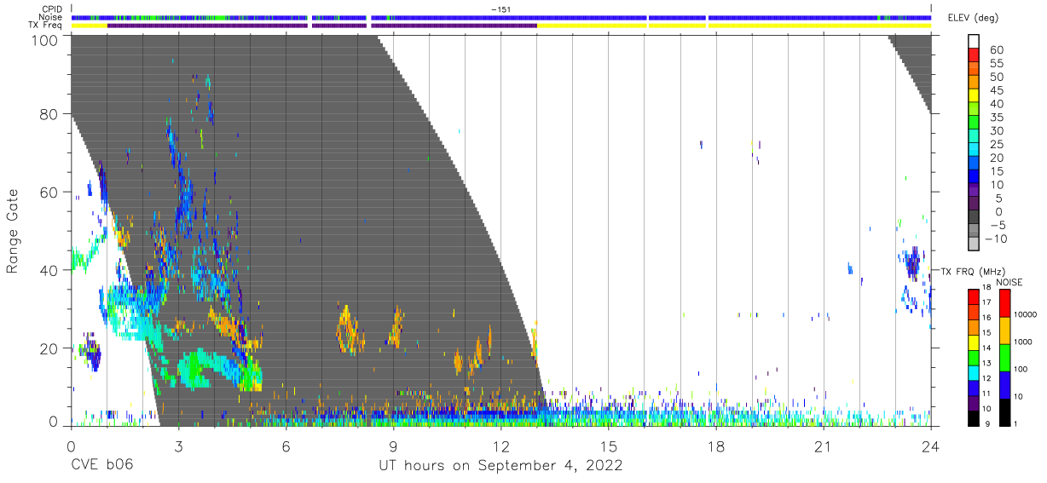Click the orange echo cluster near 7.5 UT
The height and width of the screenshot is (483, 1047).
click(349, 330)
